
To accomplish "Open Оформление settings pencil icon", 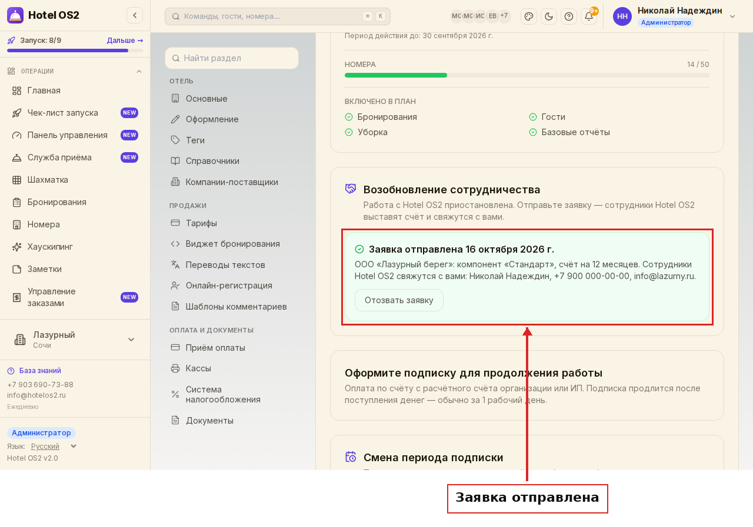I will tap(175, 119).
